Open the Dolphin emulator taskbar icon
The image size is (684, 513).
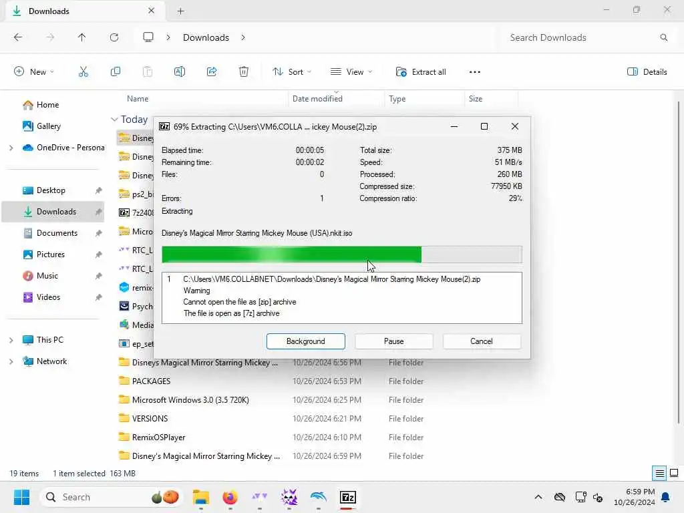[319, 497]
